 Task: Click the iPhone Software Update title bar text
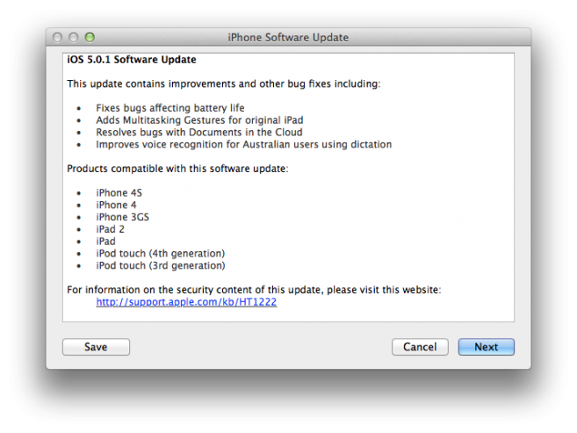[288, 38]
